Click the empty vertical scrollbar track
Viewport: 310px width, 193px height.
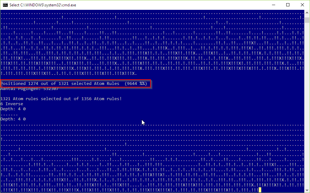pos(307,105)
